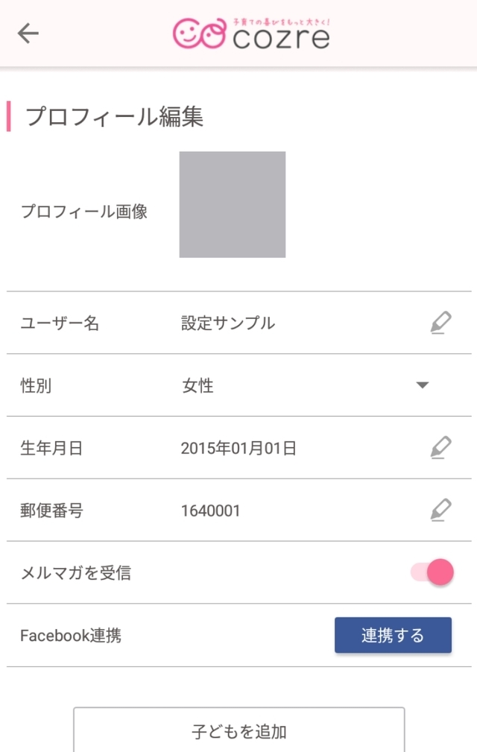477x752 pixels.
Task: Tap the pencil icon for 生年月日
Action: click(440, 448)
